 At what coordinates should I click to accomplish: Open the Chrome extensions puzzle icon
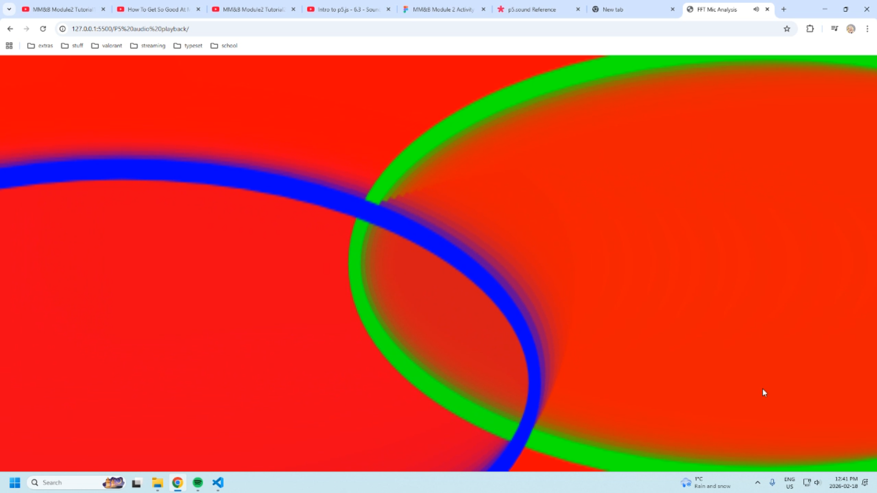(x=810, y=28)
